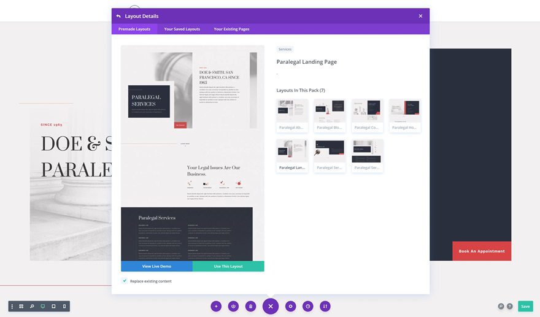Switch to phone preview mode
The height and width of the screenshot is (317, 540).
point(64,307)
